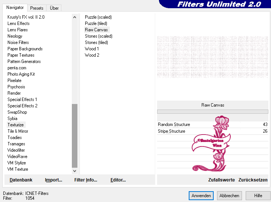The width and height of the screenshot is (271, 202).
Task: Click Zufallswerte to randomize values
Action: tap(221, 180)
